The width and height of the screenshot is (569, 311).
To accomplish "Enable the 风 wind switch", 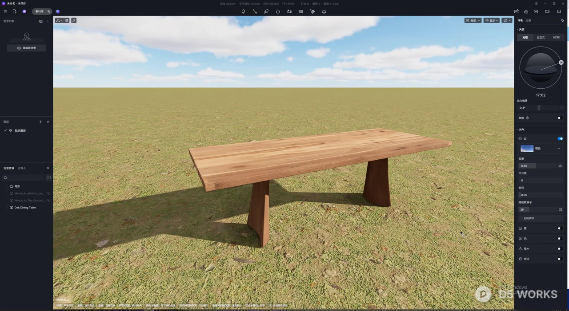I will point(560,239).
